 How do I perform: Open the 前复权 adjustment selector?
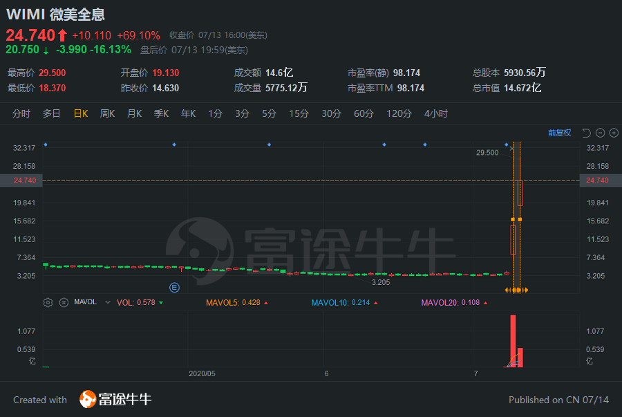[x=559, y=133]
